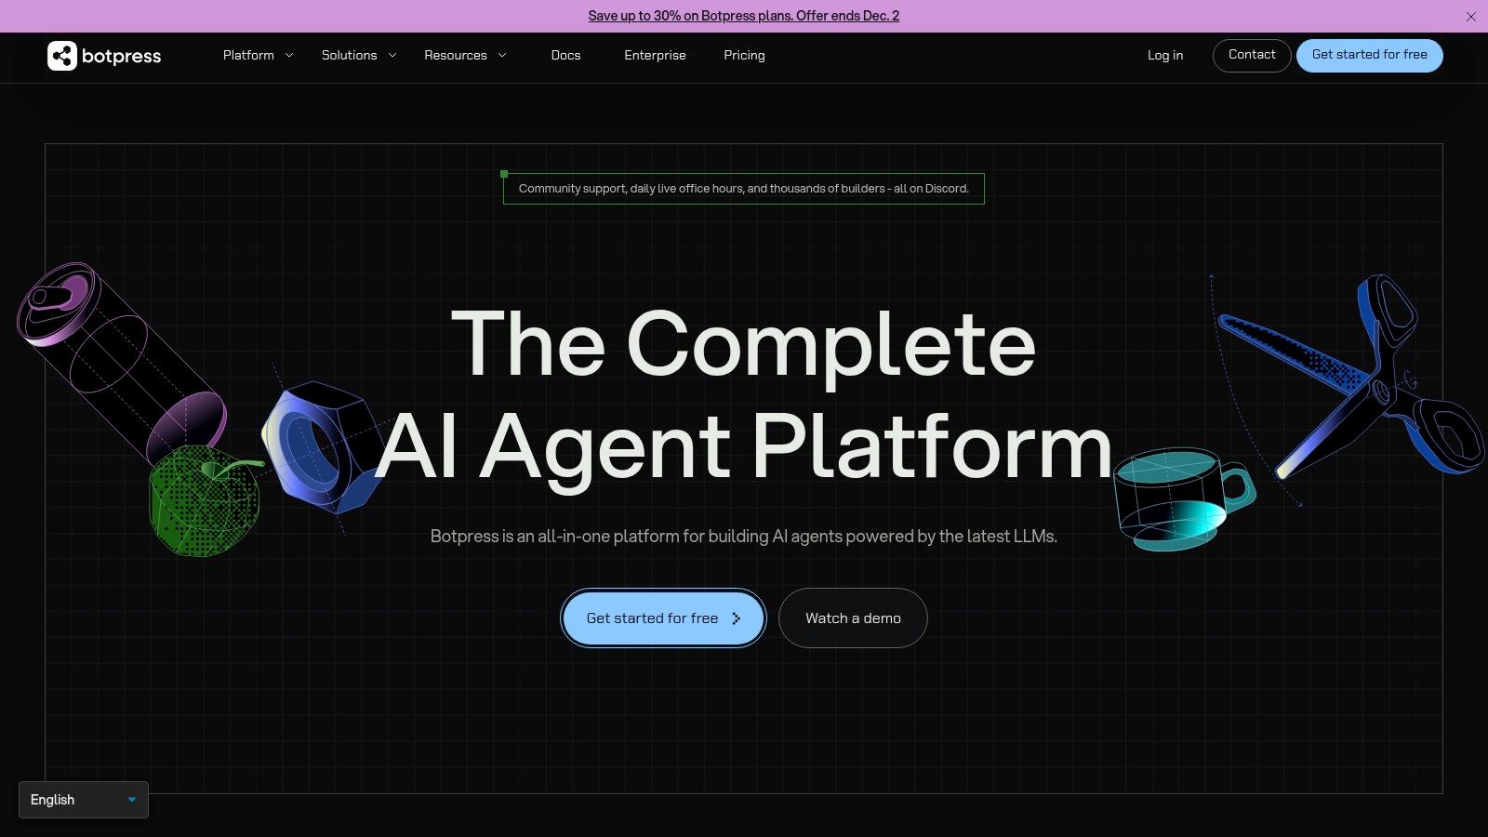Open the Enterprise page
1488x837 pixels.
coord(655,55)
